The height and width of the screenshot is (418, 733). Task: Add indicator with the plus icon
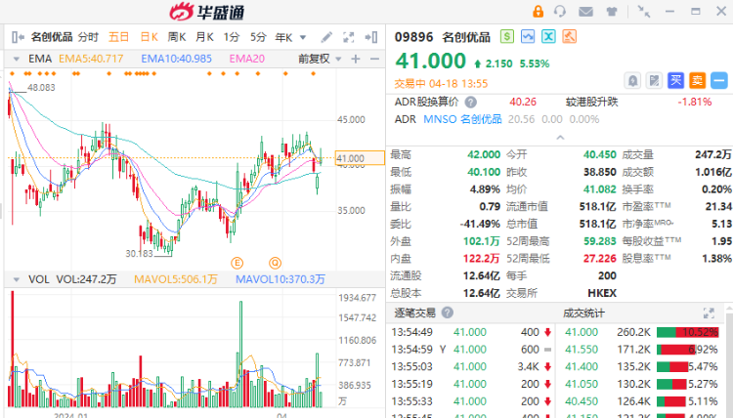[356, 59]
